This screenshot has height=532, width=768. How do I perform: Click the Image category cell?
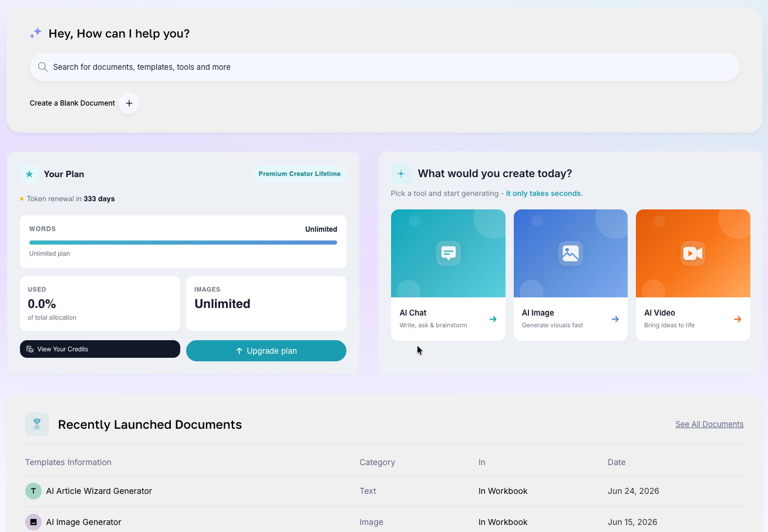pos(371,522)
